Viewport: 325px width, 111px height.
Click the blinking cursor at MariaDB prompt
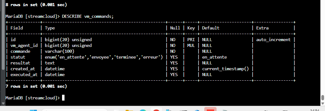[x=63, y=98]
